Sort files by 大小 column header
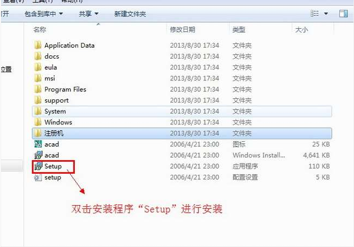 click(301, 29)
